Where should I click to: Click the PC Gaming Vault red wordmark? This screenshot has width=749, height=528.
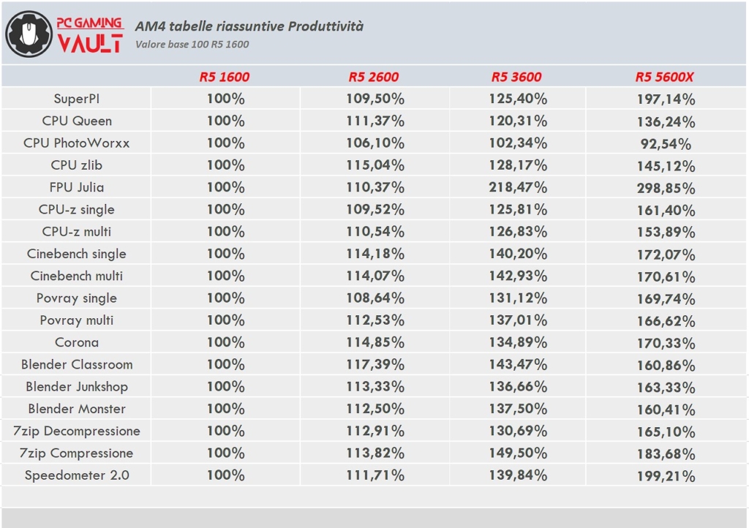(x=90, y=34)
